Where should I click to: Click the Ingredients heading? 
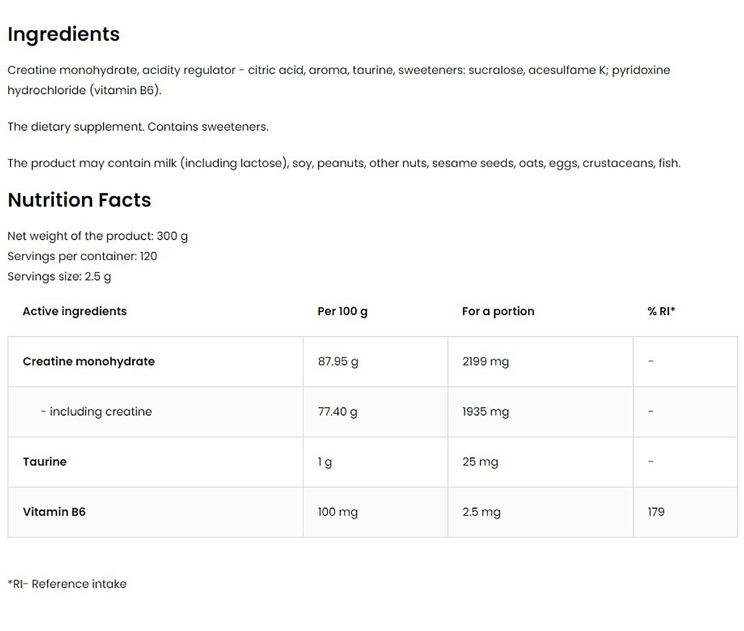tap(63, 34)
